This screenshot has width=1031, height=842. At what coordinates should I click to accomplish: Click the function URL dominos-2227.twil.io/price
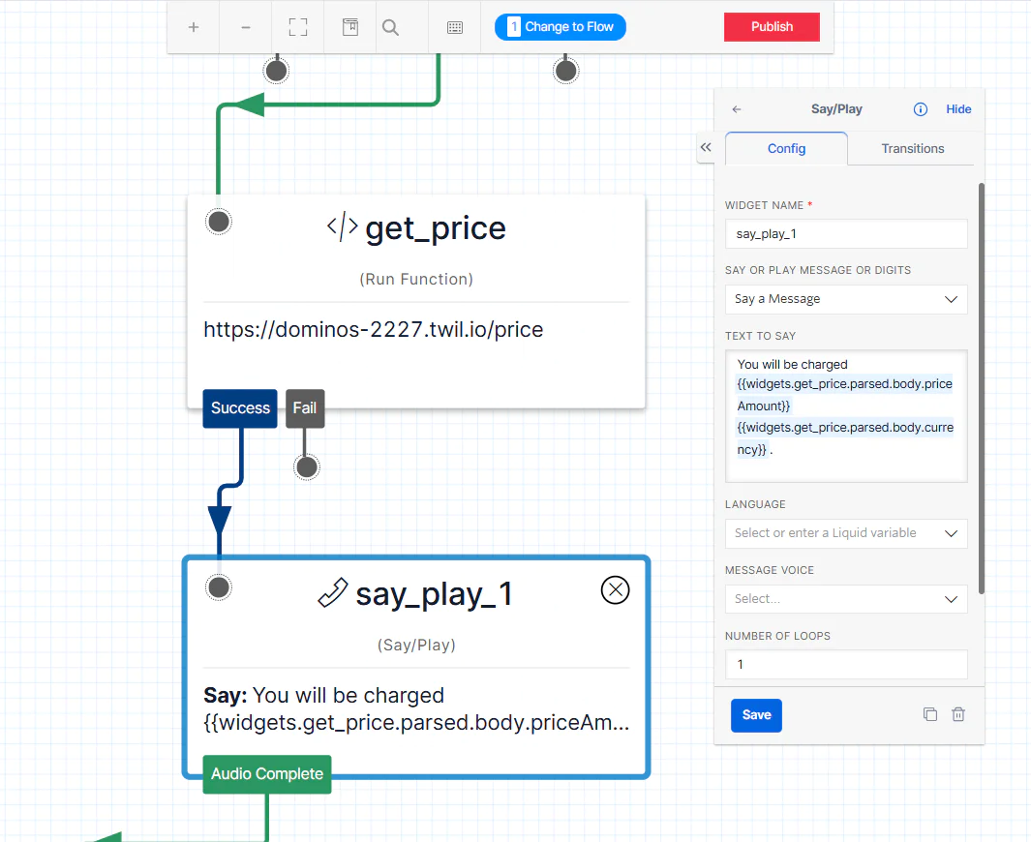tap(374, 329)
